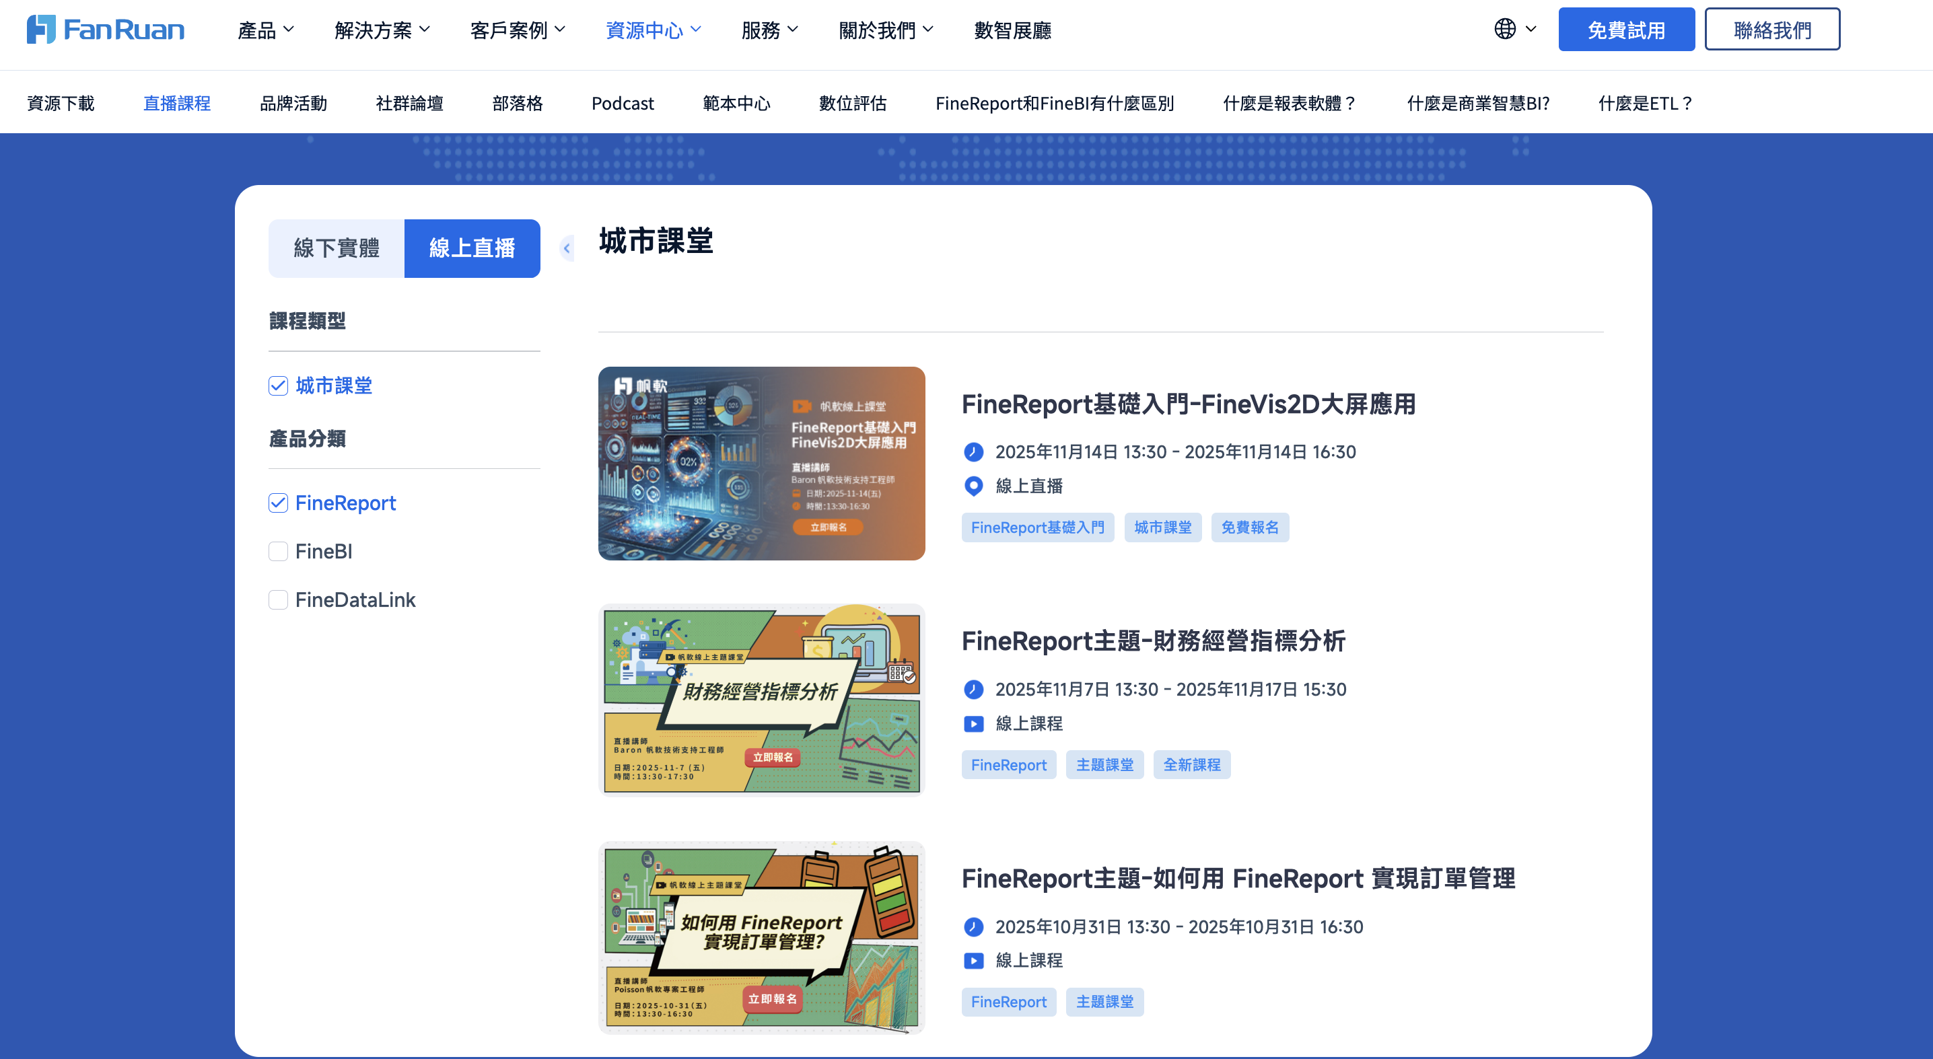Click the 聯絡我們 button
Image resolution: width=1933 pixels, height=1059 pixels.
point(1772,29)
